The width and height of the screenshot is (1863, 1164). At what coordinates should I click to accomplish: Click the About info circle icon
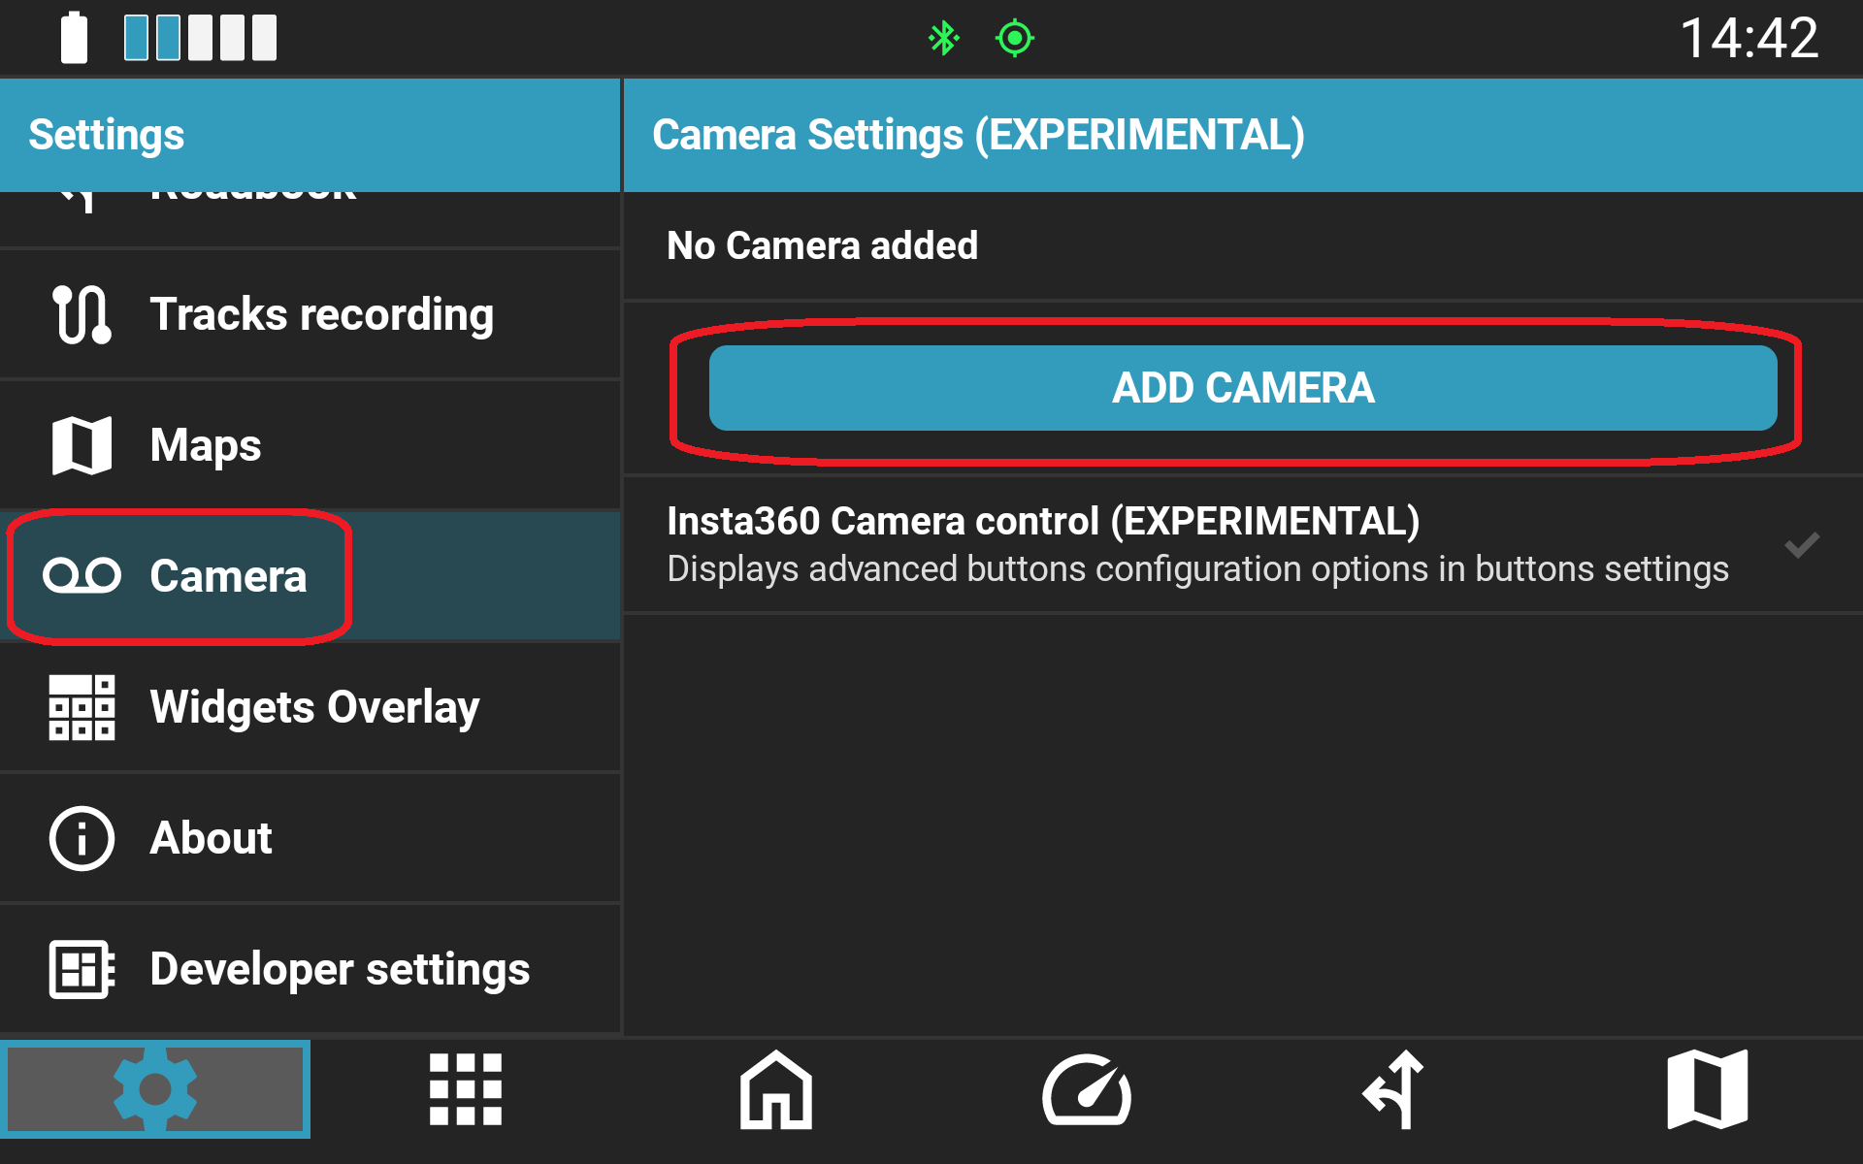point(82,838)
